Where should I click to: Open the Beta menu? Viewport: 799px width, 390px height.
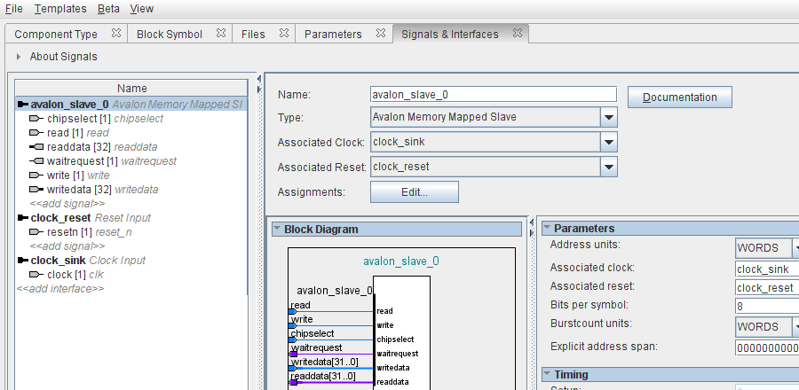(x=108, y=9)
